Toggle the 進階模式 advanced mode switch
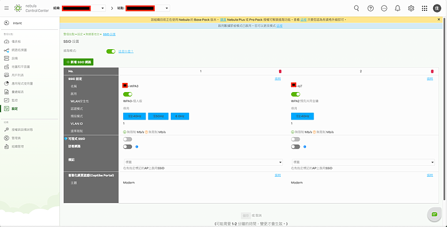Viewport: 447px width, 227px height. (x=111, y=51)
